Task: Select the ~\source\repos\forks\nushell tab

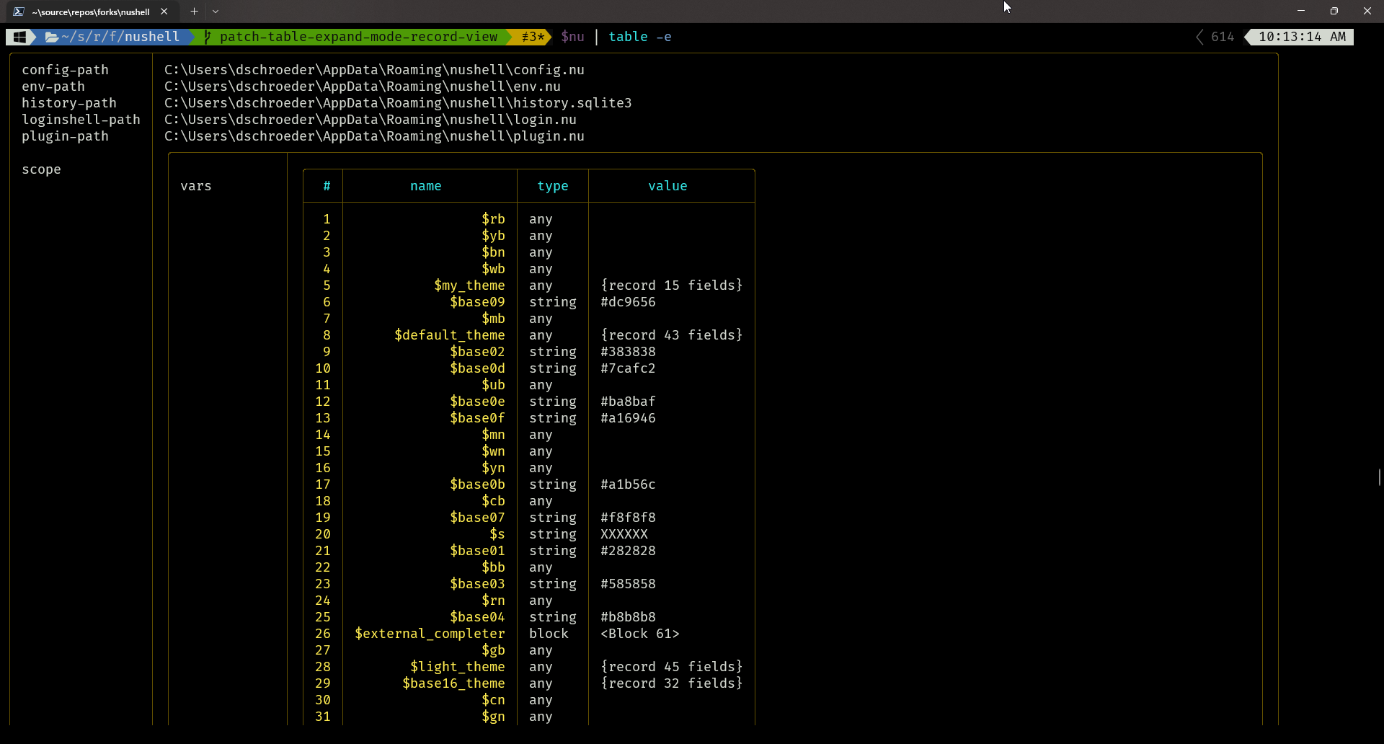Action: click(91, 12)
